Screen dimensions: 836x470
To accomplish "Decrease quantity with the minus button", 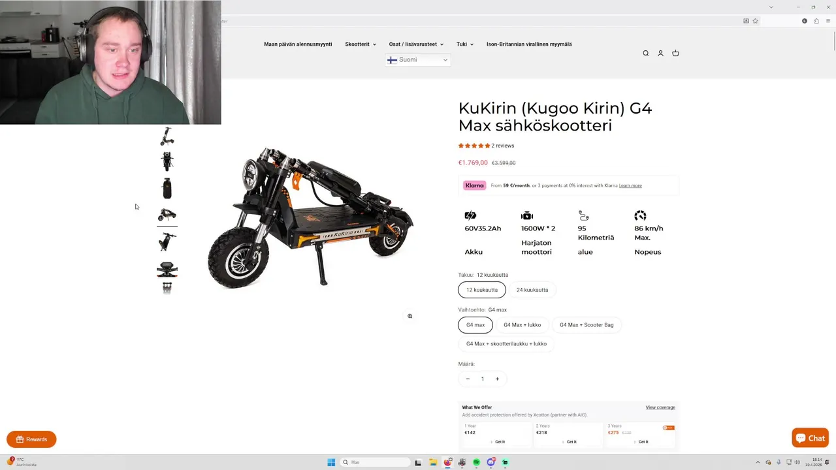I will tap(468, 379).
